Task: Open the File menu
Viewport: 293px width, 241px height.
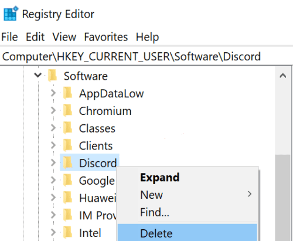Action: (9, 37)
